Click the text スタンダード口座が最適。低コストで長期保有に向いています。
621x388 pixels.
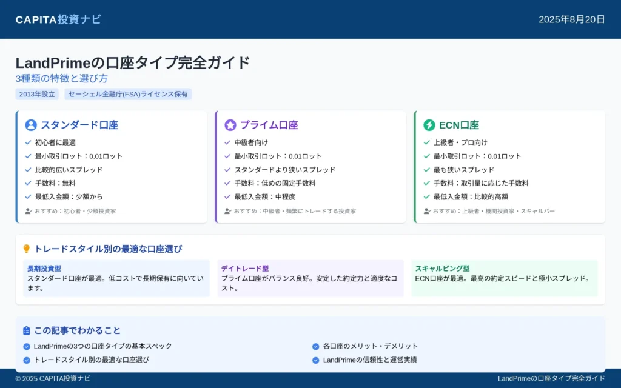tap(116, 283)
